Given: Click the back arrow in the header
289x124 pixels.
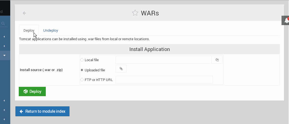Looking at the screenshot, I should click(24, 13).
